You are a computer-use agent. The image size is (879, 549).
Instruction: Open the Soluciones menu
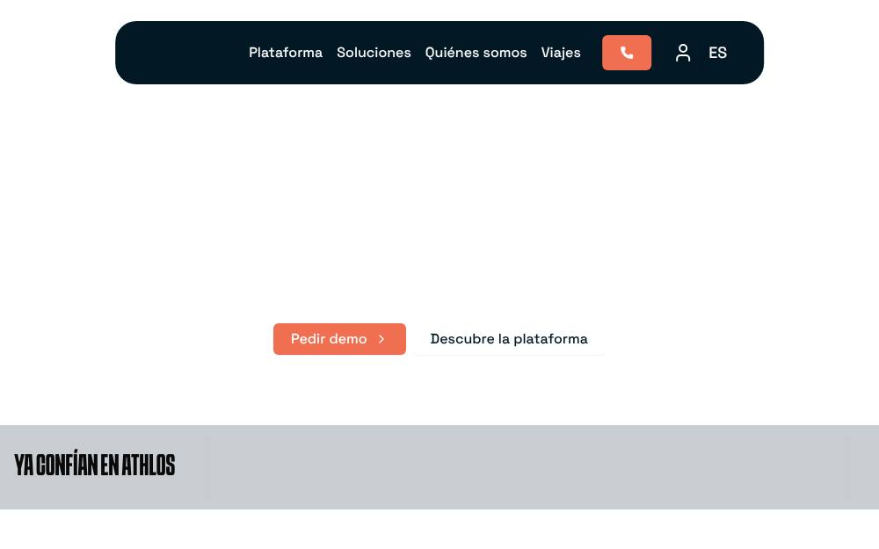tap(374, 53)
